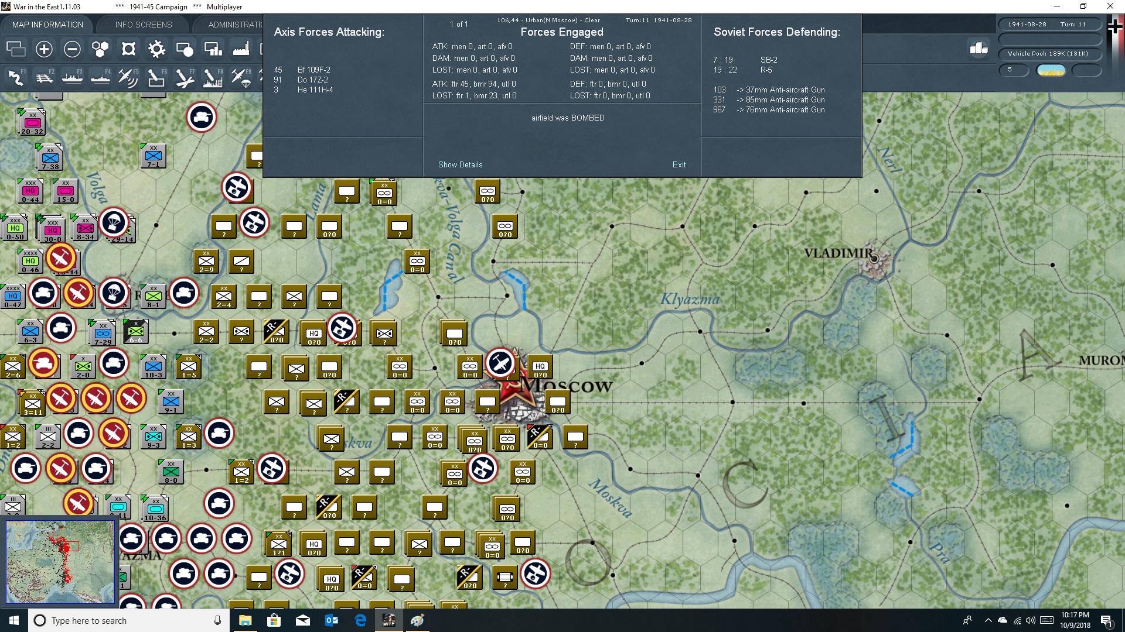
Task: Click Show Details in battle report
Action: point(461,164)
